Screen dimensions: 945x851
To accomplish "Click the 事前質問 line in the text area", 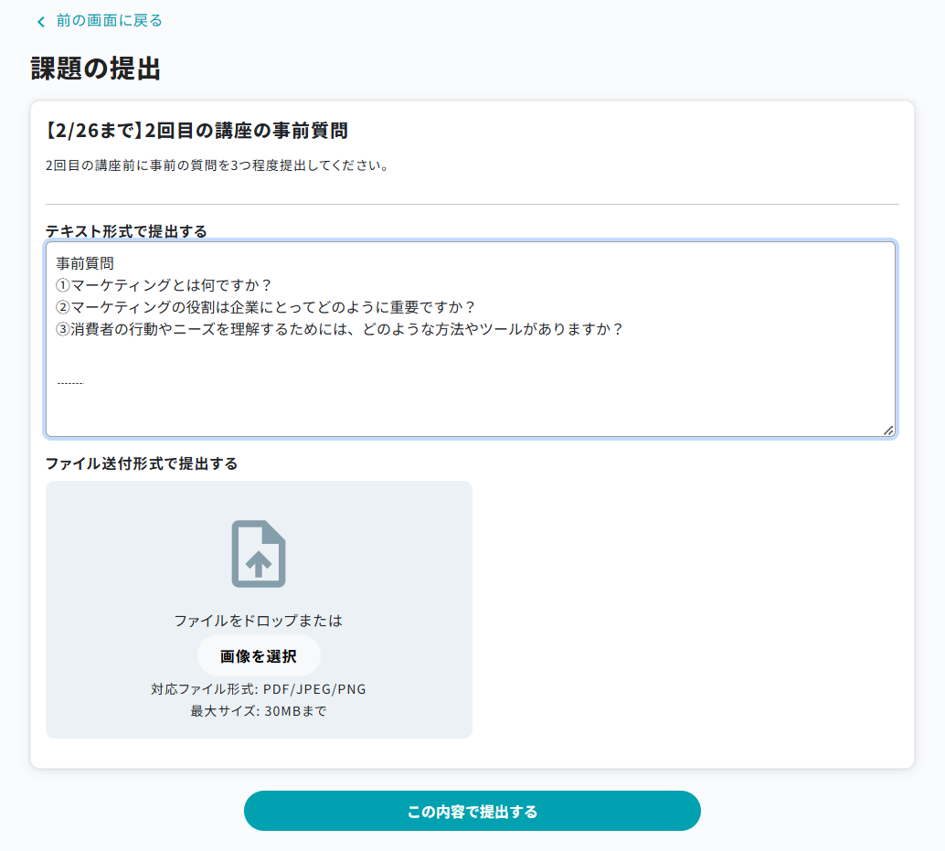I will (85, 263).
